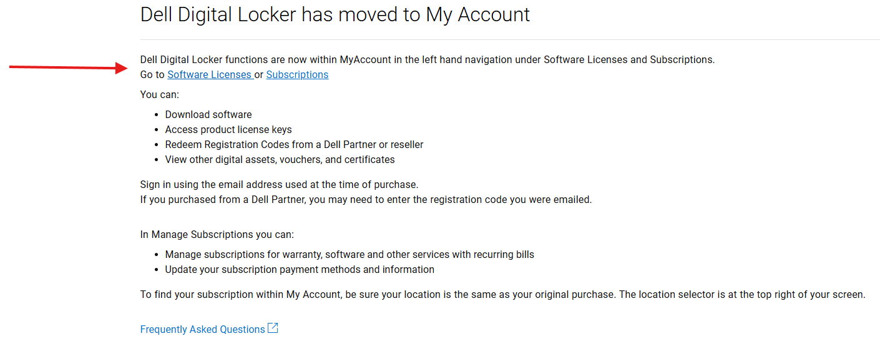
Task: Click the "Download software" bullet item
Action: click(208, 115)
